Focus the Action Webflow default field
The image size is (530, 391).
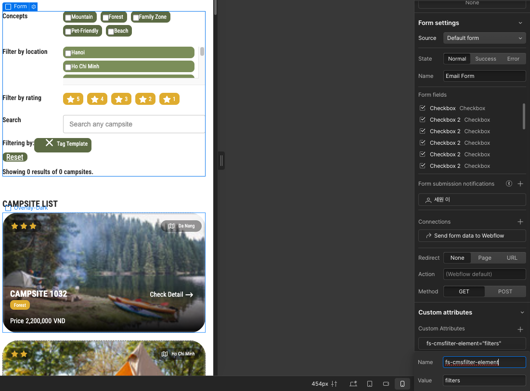pyautogui.click(x=484, y=274)
